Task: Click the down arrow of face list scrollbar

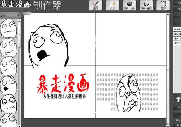Action: (19, 126)
